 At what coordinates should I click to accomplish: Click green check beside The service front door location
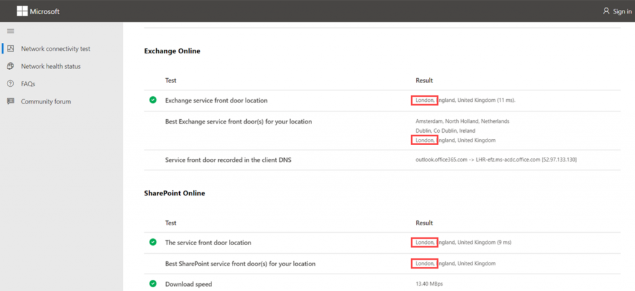[153, 242]
